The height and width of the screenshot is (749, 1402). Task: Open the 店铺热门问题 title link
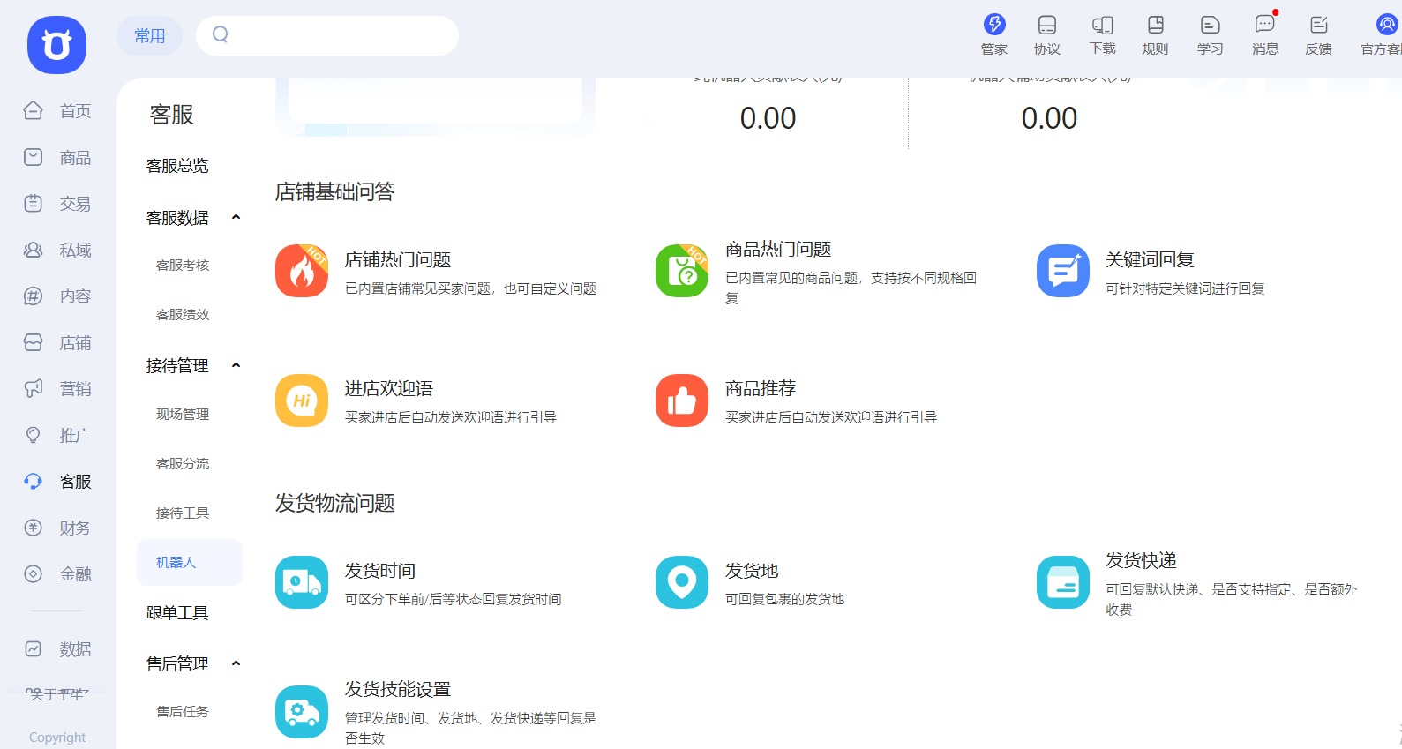398,260
